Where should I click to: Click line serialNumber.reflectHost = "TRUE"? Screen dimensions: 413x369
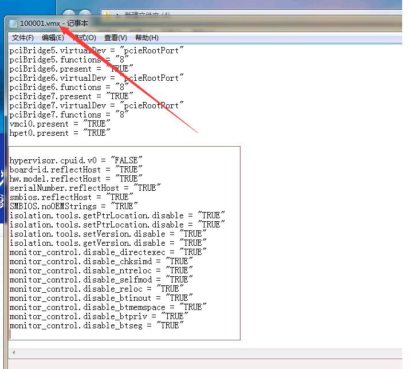click(85, 188)
